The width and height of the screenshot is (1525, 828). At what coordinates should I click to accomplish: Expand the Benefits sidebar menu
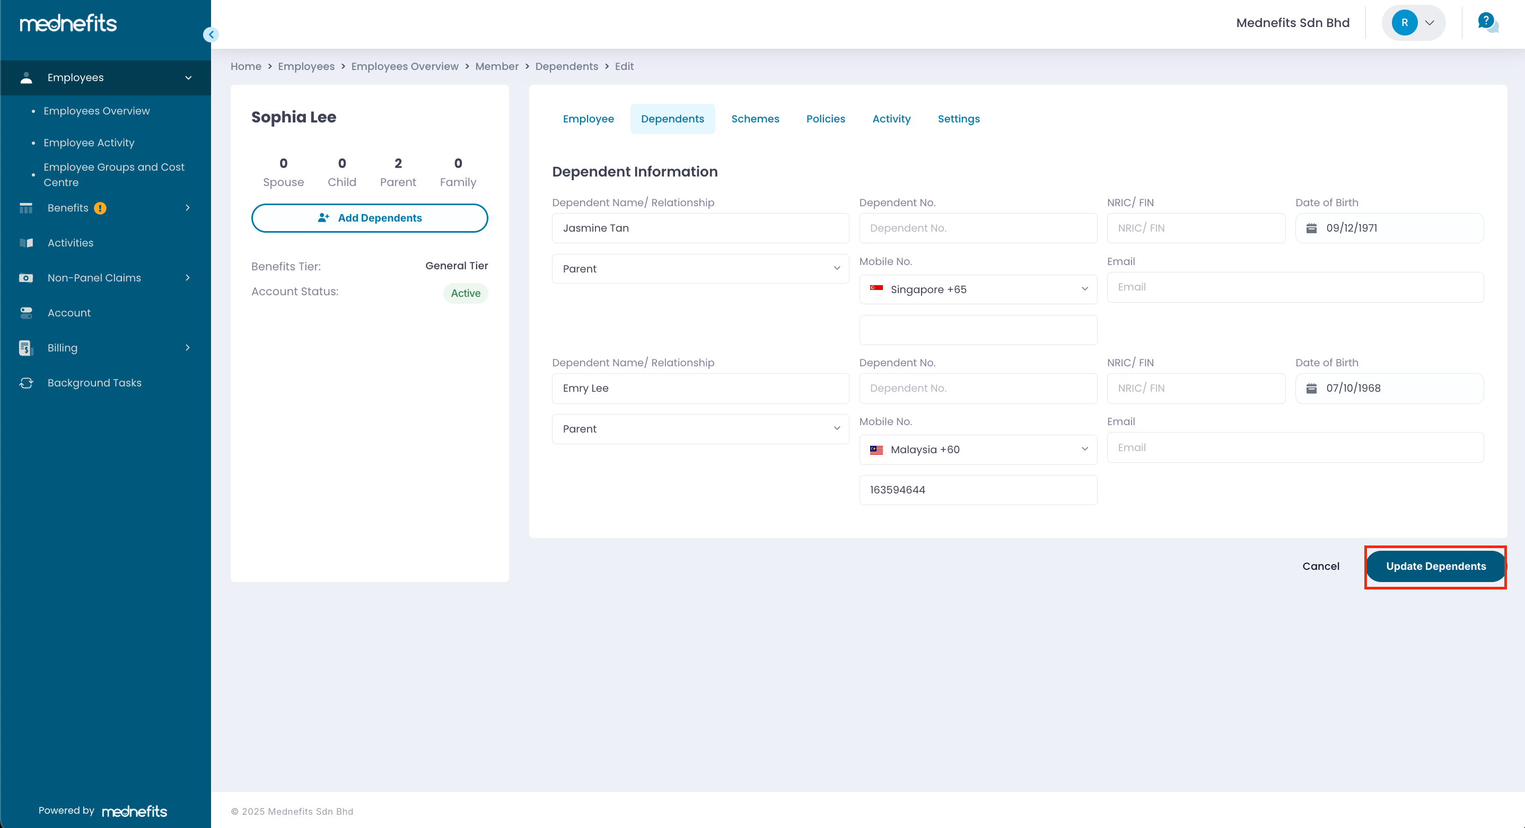point(188,208)
